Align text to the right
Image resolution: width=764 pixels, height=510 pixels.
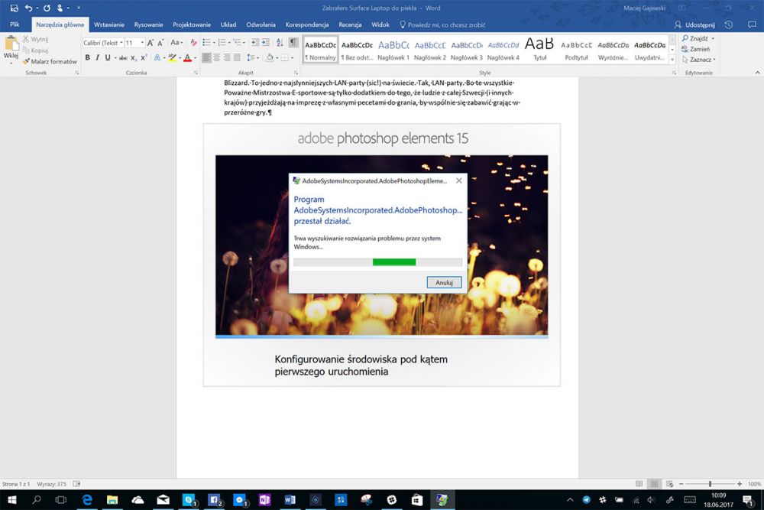227,57
